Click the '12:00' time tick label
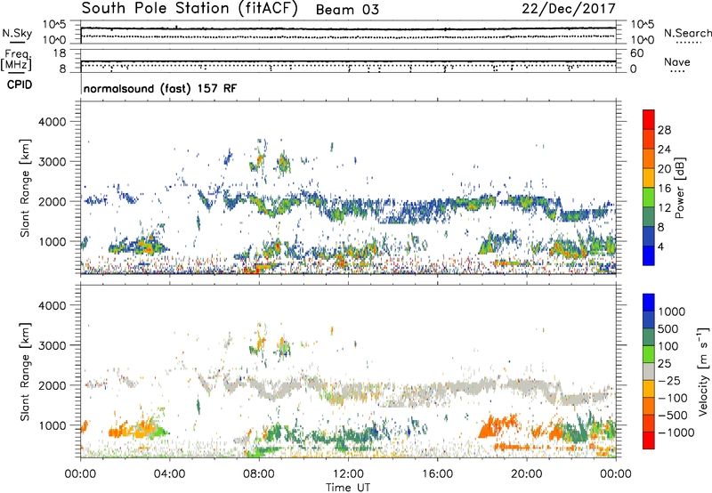 click(348, 474)
